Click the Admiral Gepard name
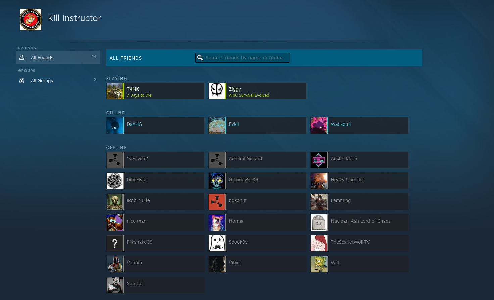 (245, 159)
